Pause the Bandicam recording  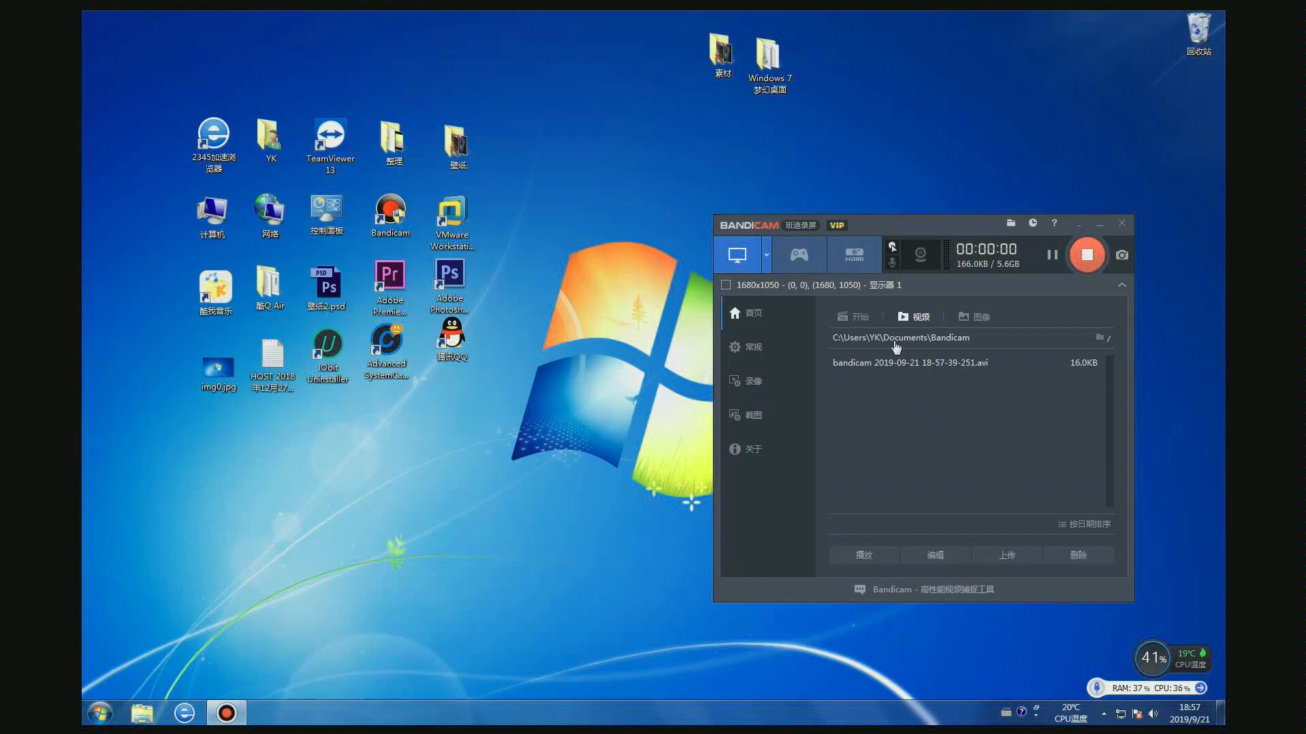1052,255
